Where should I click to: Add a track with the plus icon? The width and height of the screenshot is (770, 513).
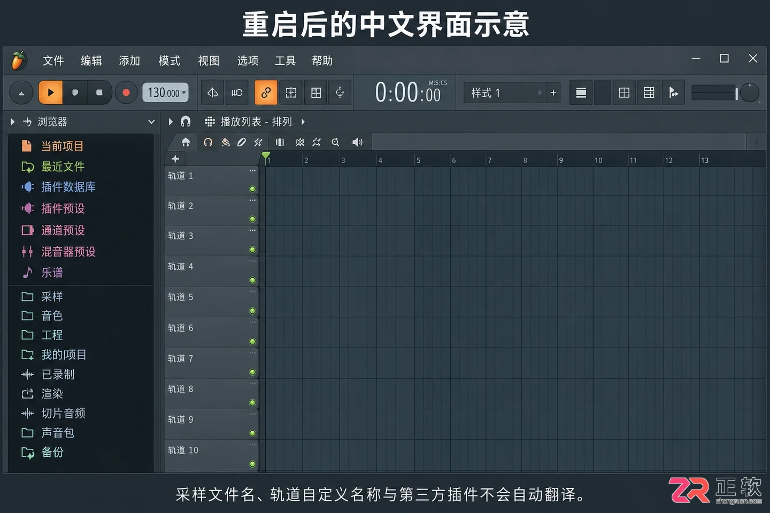[x=175, y=159]
